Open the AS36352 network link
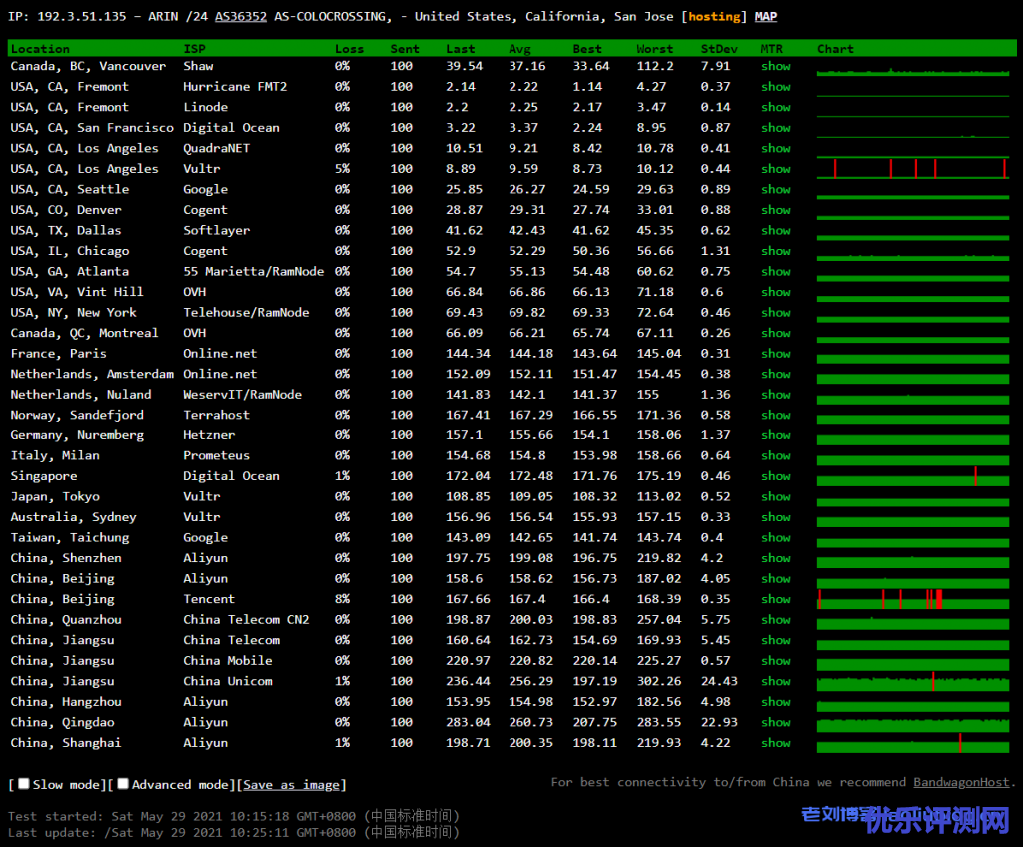Viewport: 1023px width, 847px height. tap(240, 16)
